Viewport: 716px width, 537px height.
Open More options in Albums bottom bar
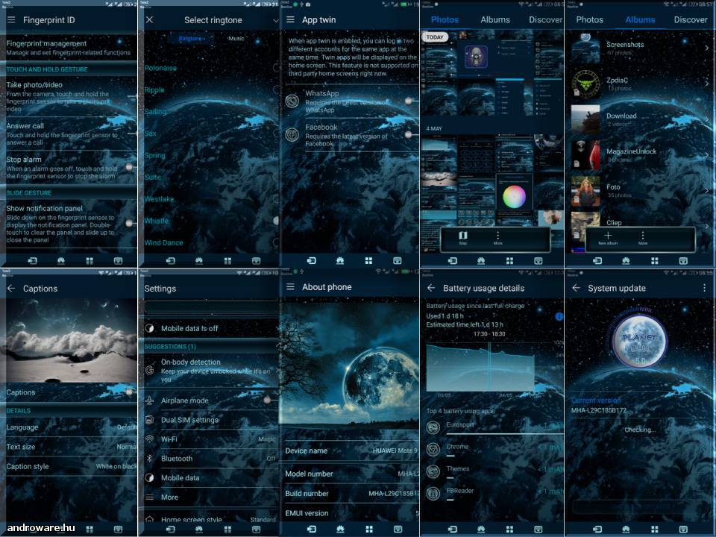pos(642,237)
